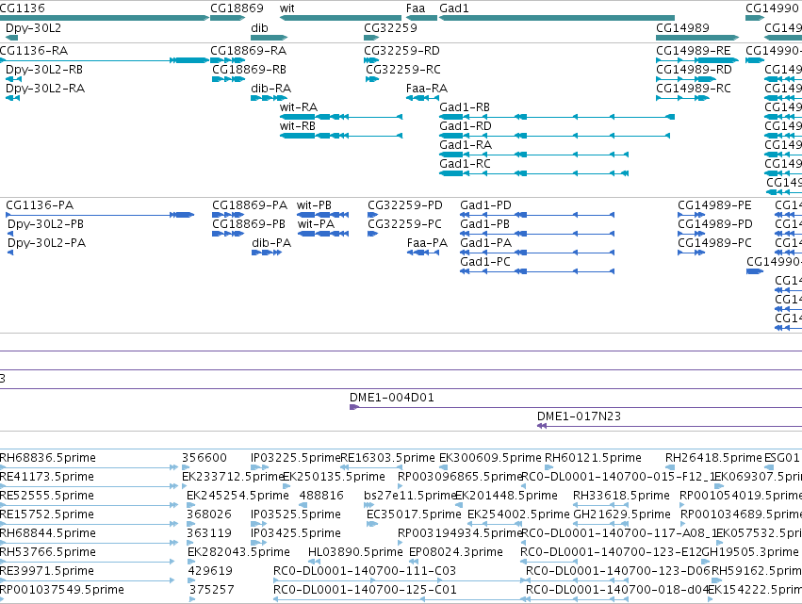The height and width of the screenshot is (604, 802).
Task: Select transcript CG18869-RA
Action: [x=228, y=60]
